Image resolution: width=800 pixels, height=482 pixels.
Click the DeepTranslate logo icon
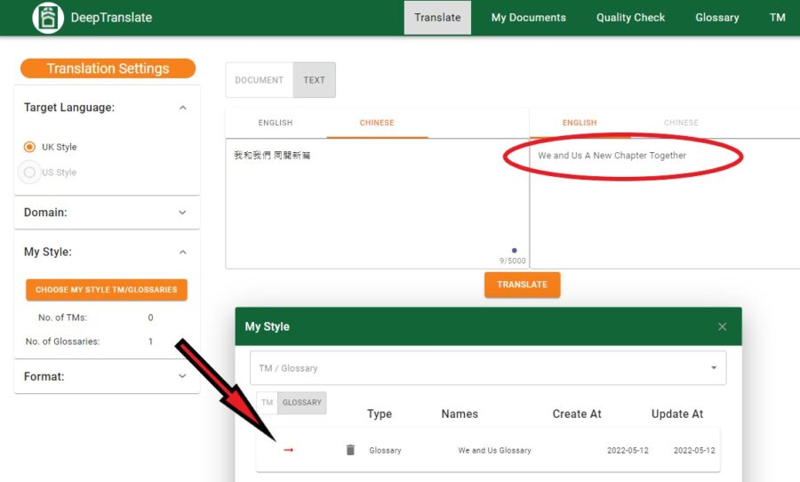48,18
